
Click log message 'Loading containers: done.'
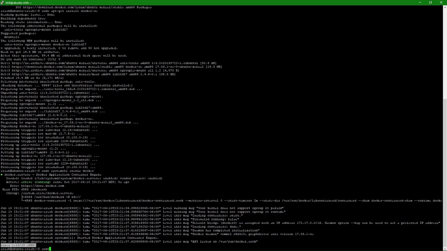[x=216, y=227]
